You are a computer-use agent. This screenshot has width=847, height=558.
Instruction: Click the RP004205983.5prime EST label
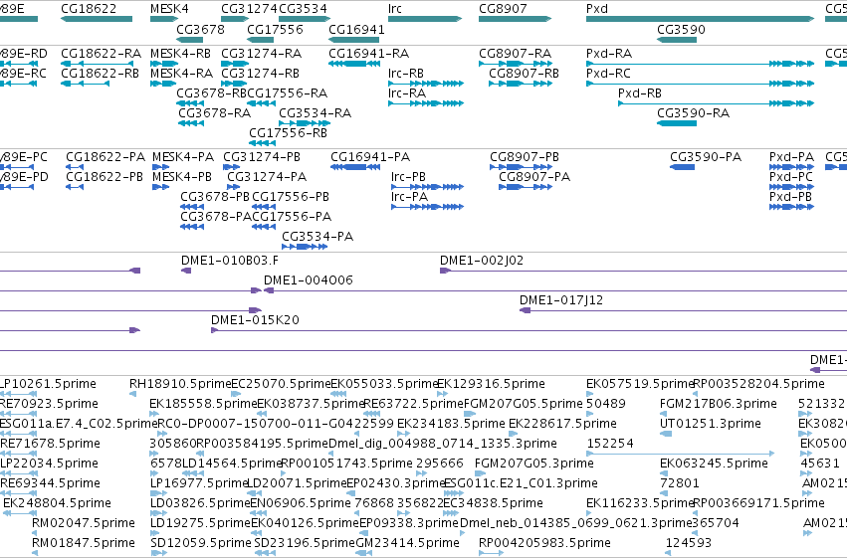[544, 543]
